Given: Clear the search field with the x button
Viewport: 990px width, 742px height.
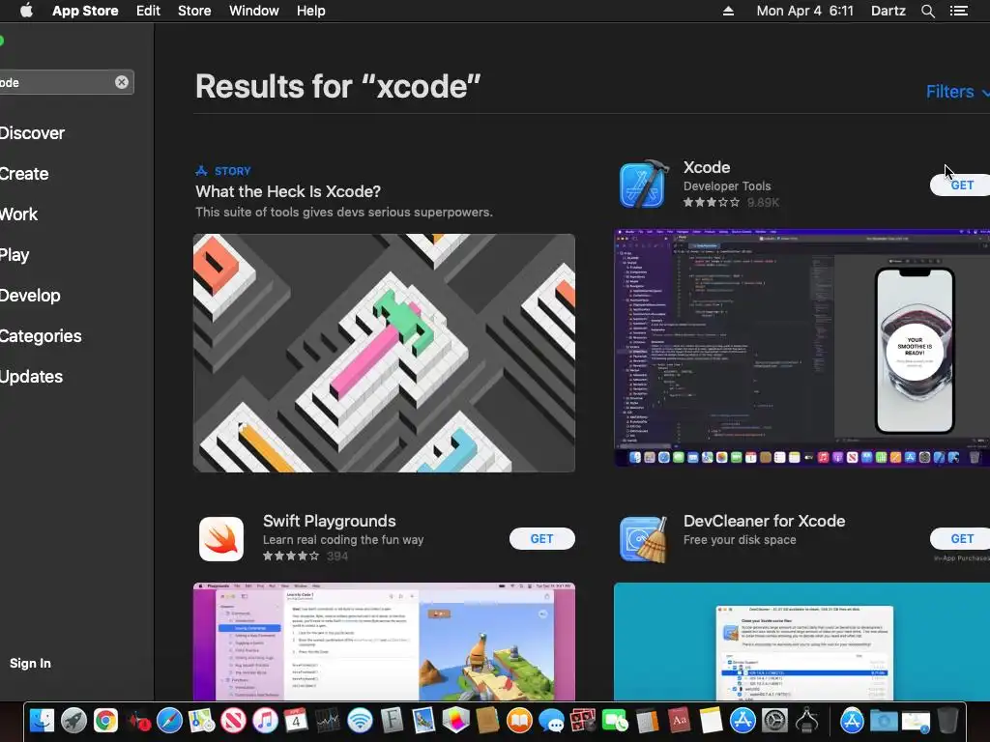Looking at the screenshot, I should pyautogui.click(x=122, y=82).
